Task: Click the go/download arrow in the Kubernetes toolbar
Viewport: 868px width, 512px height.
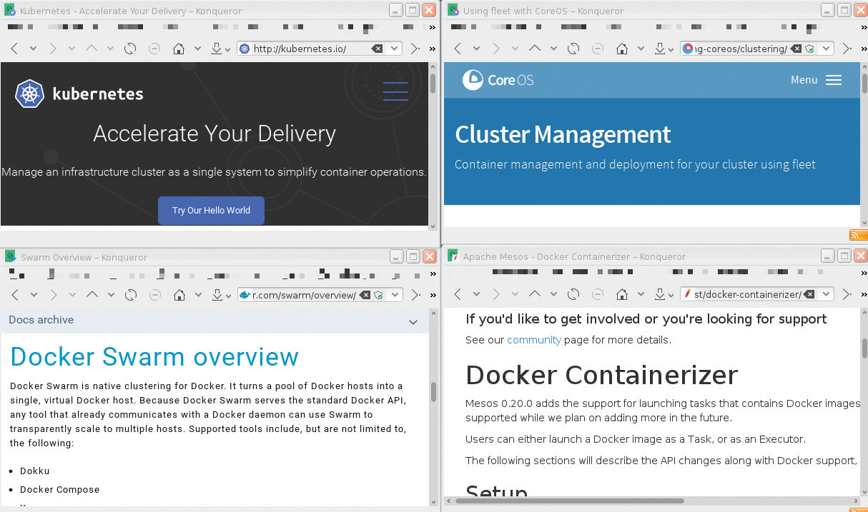Action: (x=217, y=49)
